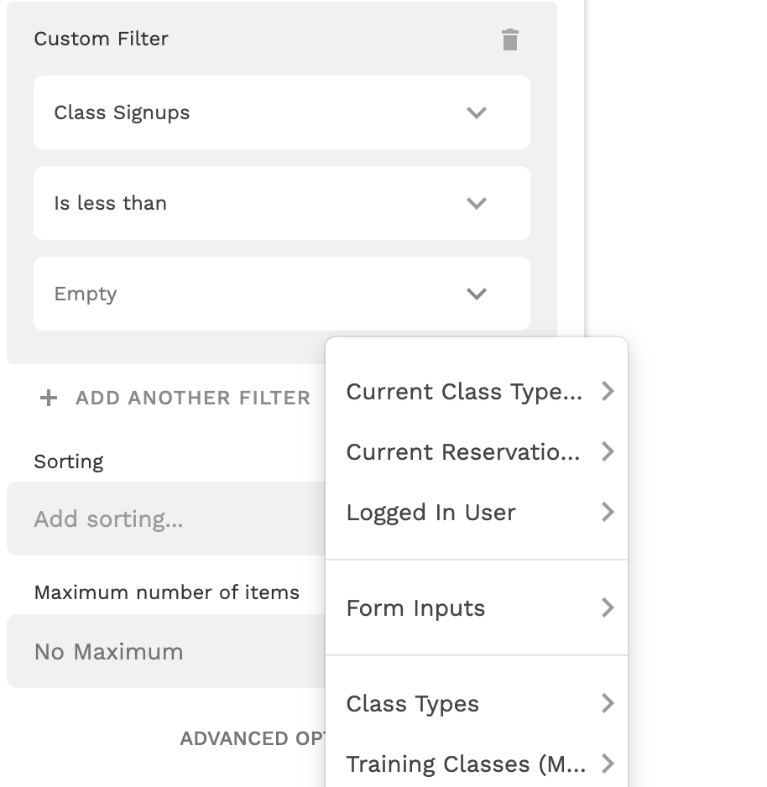The width and height of the screenshot is (767, 787).
Task: Open the Class Signups dropdown
Action: (x=281, y=112)
